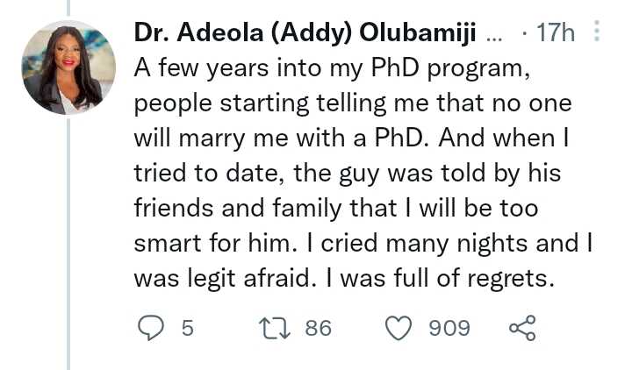Image resolution: width=632 pixels, height=370 pixels.
Task: Click the author name Dr. Adeola Olubamiji
Action: tap(305, 34)
